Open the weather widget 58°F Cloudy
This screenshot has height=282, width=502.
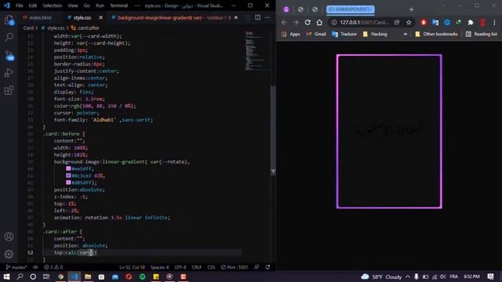[x=381, y=277]
